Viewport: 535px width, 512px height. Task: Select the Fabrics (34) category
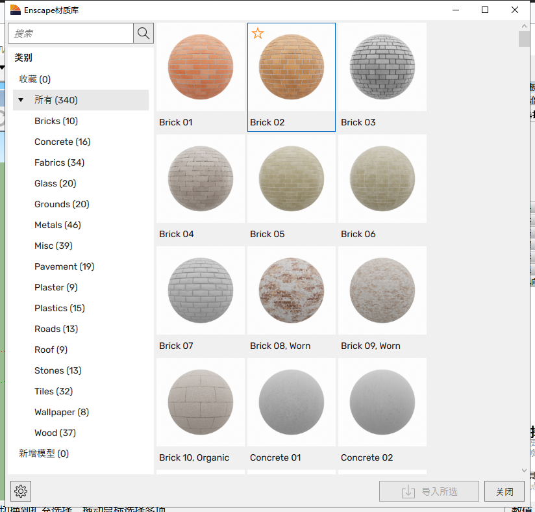[60, 162]
